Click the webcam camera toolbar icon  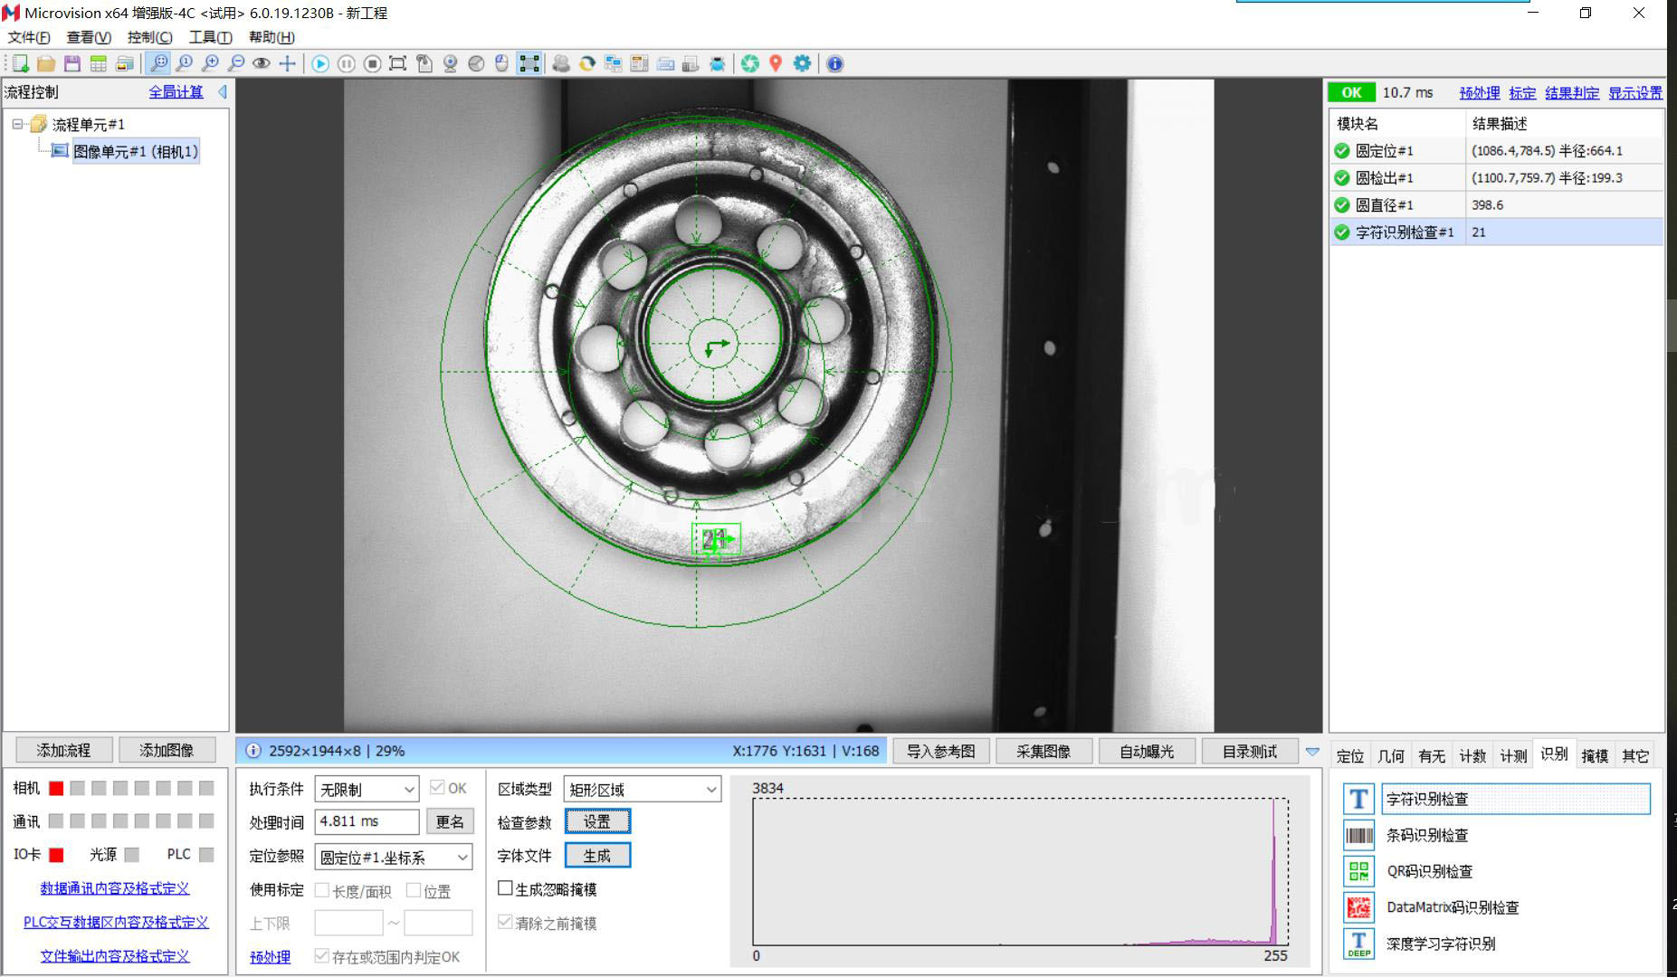click(x=450, y=63)
